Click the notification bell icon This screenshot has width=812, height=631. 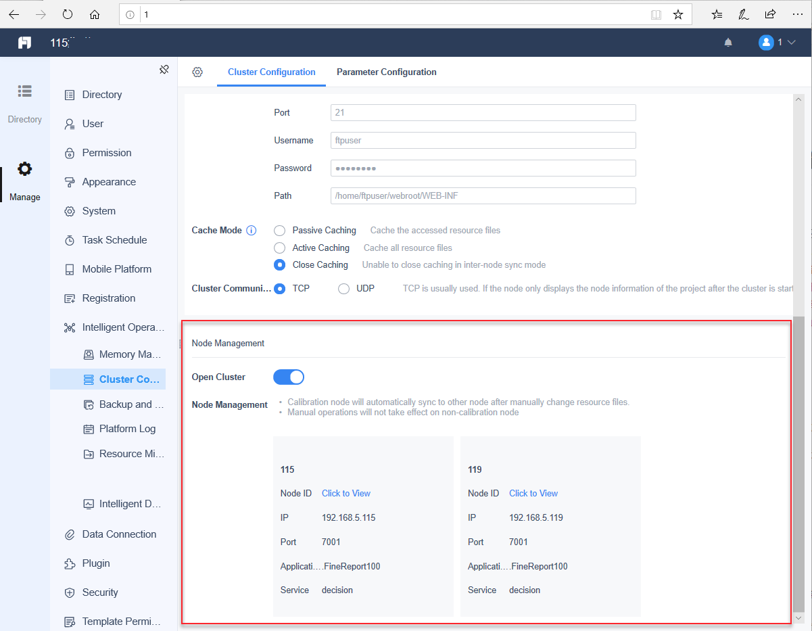click(728, 42)
